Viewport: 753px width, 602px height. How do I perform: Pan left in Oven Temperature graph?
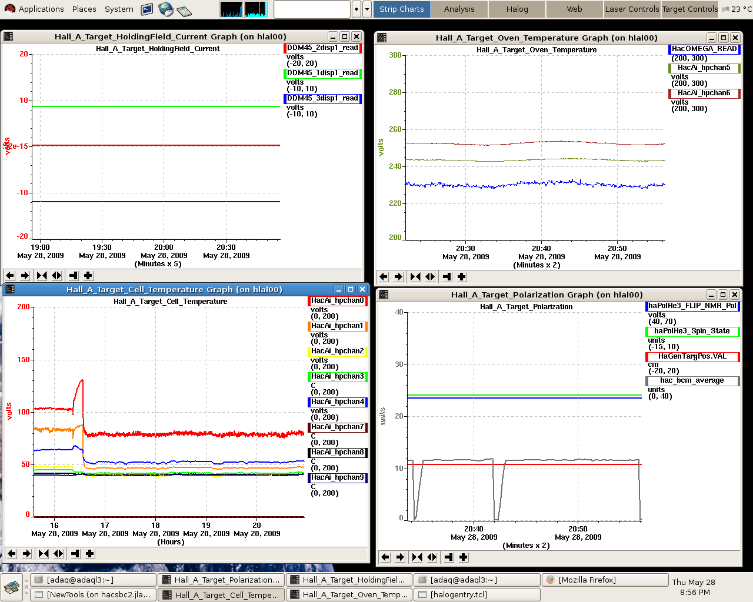coord(384,277)
